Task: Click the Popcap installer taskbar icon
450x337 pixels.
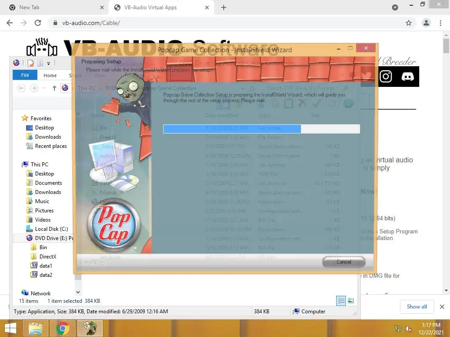Action: click(90, 328)
